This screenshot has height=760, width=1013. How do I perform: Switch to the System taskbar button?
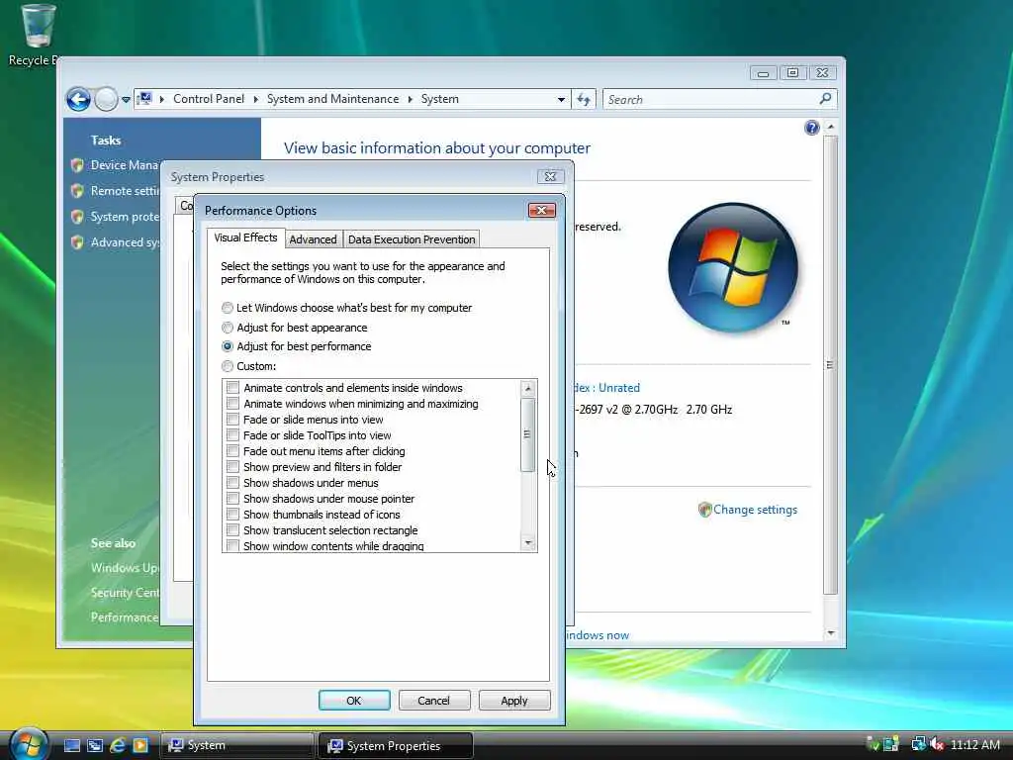click(235, 746)
